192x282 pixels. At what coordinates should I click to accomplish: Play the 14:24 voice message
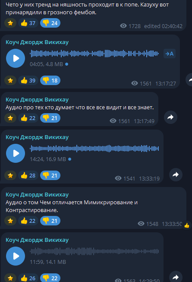(16, 153)
